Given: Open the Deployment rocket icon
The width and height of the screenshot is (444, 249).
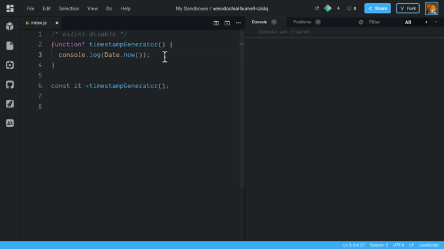Looking at the screenshot, I should (10, 104).
